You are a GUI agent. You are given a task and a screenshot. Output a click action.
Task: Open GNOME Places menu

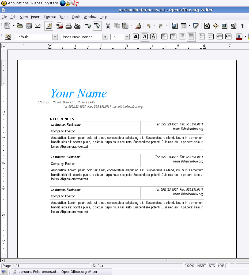[37, 3]
